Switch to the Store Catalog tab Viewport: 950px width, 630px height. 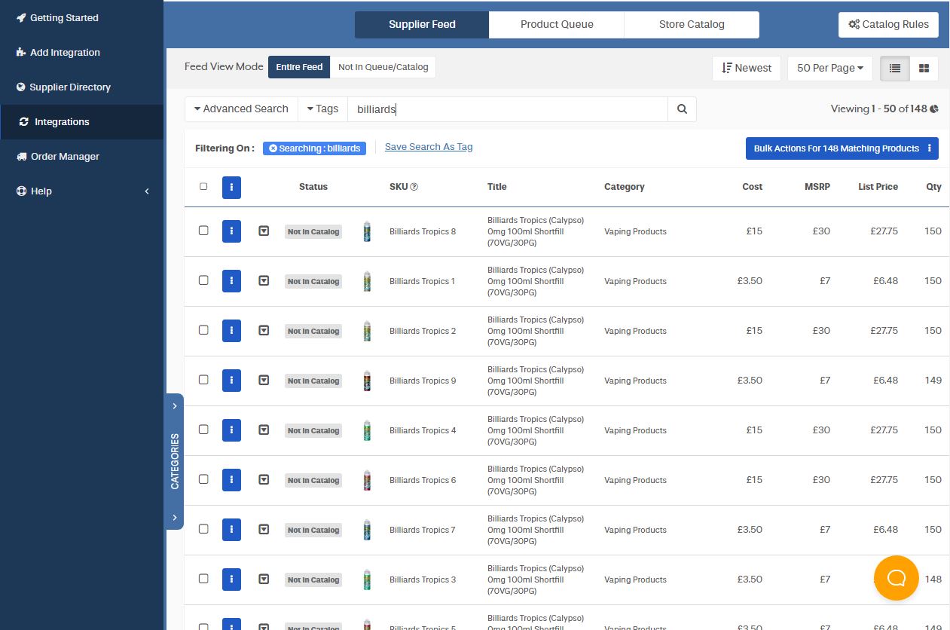(x=692, y=24)
